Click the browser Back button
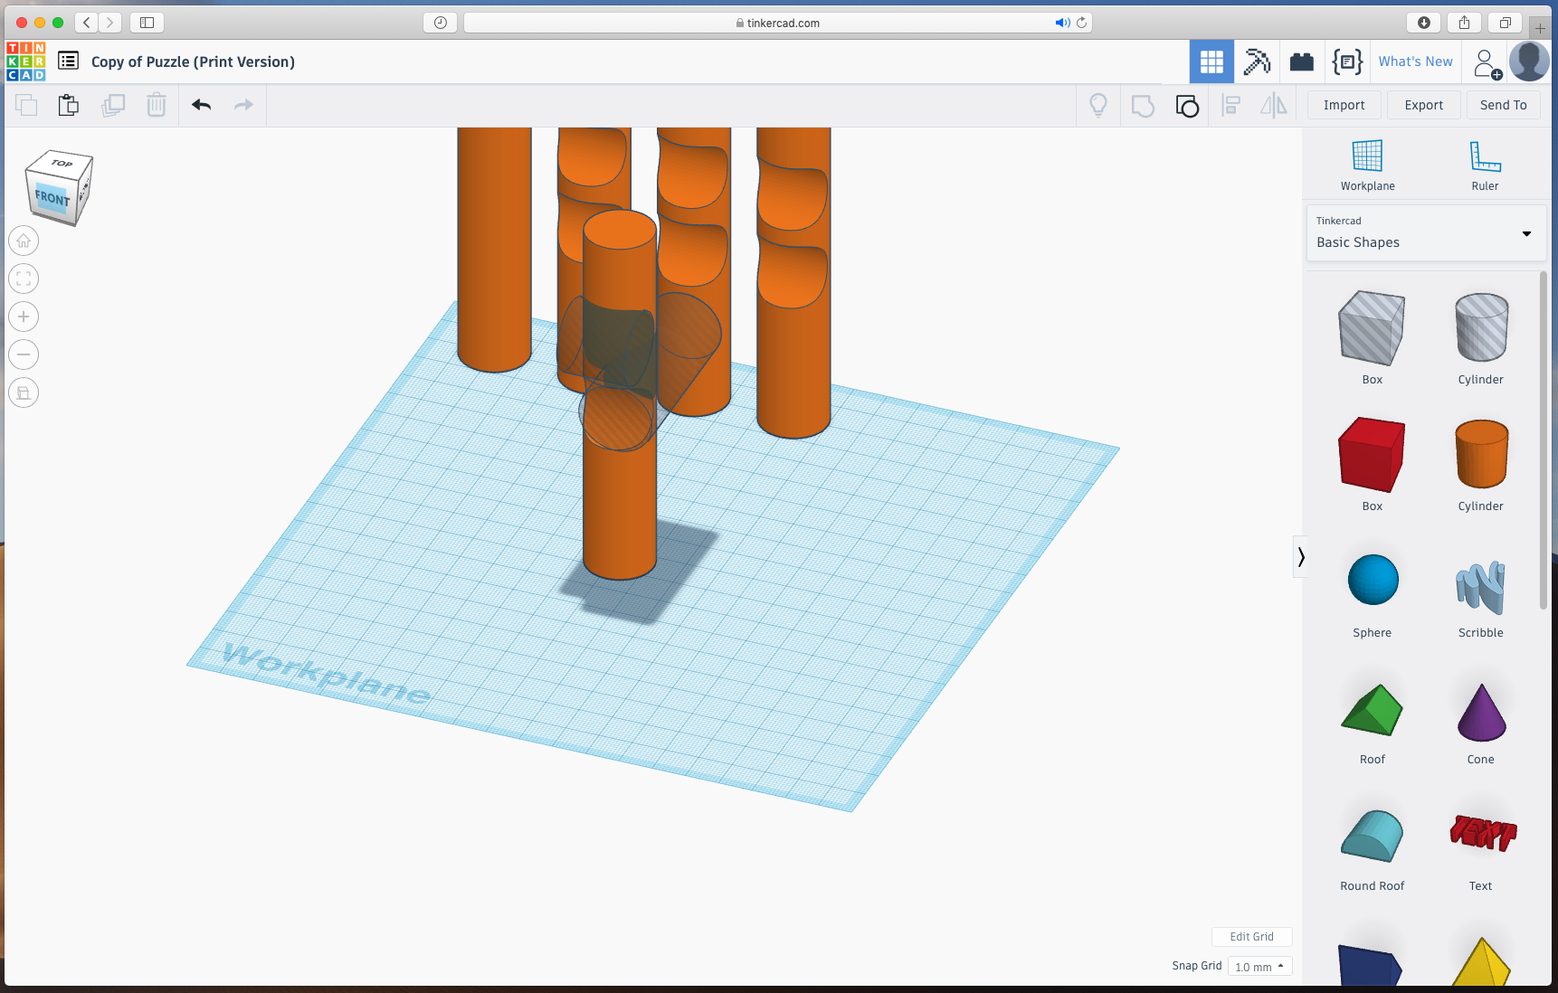This screenshot has width=1558, height=993. coord(87,23)
